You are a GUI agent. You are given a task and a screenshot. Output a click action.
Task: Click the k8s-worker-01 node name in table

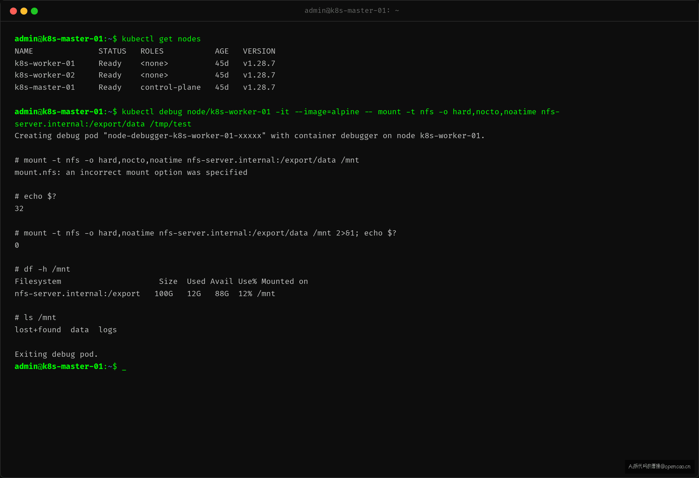45,64
